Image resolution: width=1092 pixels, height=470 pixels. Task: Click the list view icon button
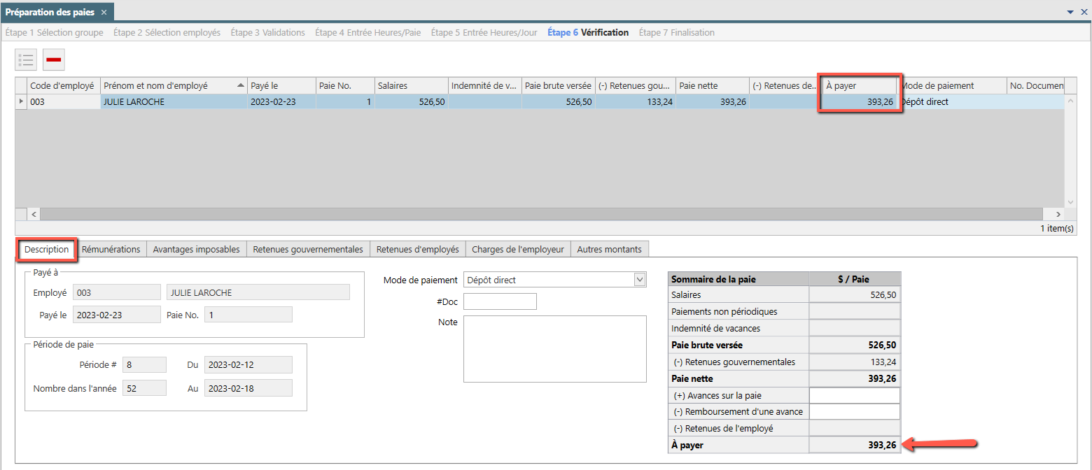[26, 59]
